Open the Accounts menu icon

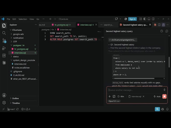4,95
